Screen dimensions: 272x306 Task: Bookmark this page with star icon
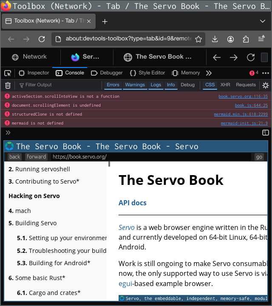click(x=198, y=39)
